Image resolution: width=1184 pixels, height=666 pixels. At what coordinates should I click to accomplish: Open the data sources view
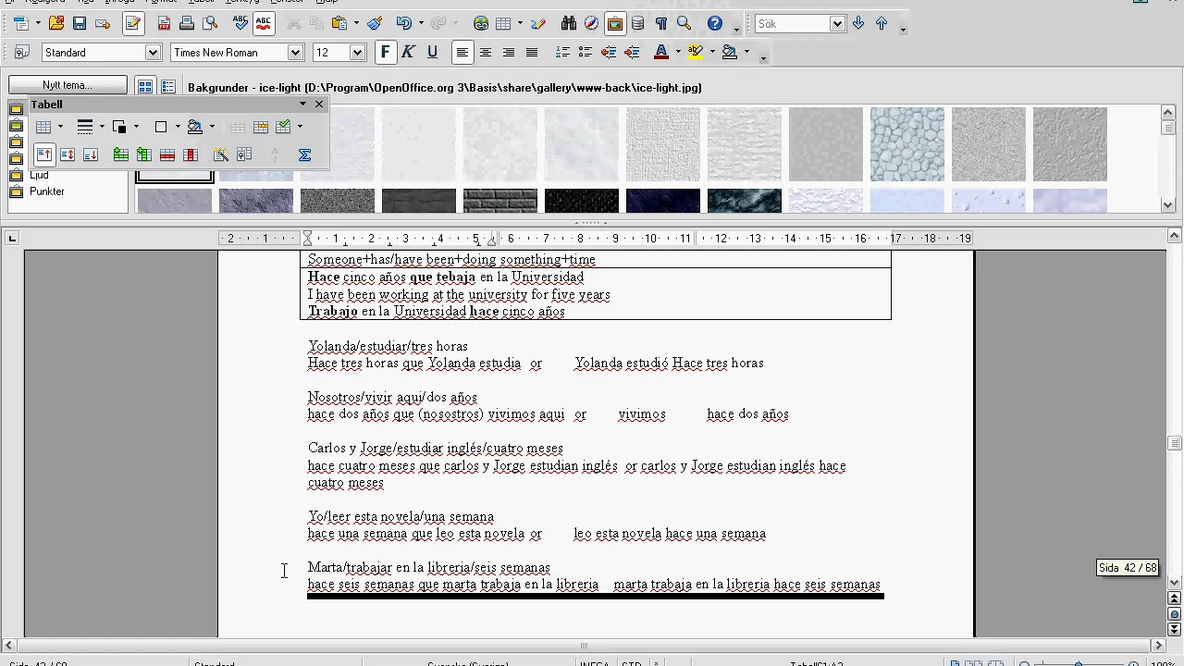click(x=637, y=23)
